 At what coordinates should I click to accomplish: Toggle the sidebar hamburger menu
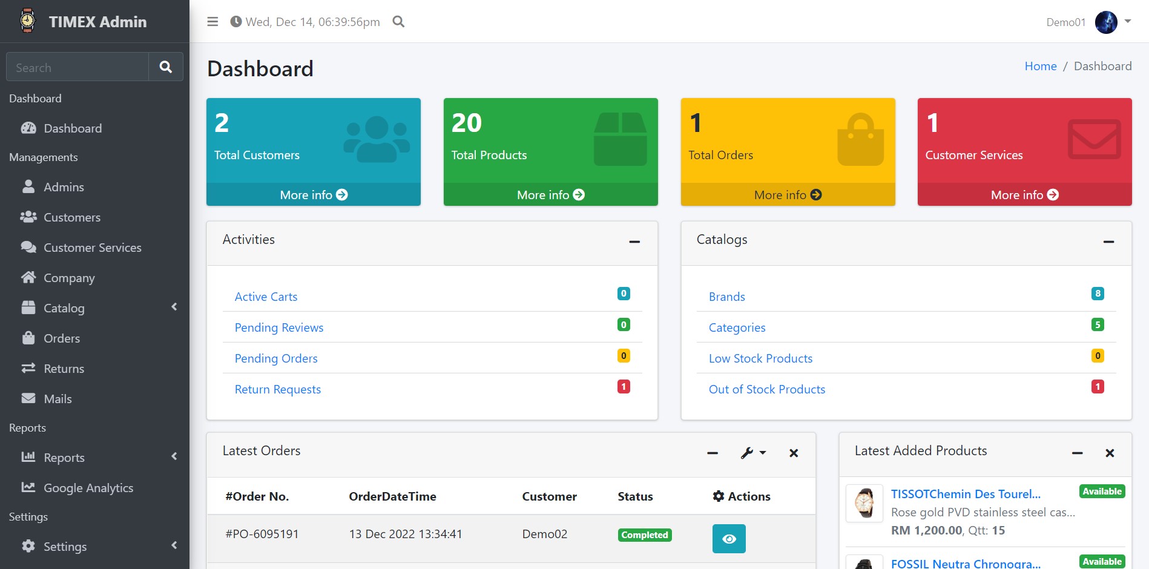[x=212, y=22]
